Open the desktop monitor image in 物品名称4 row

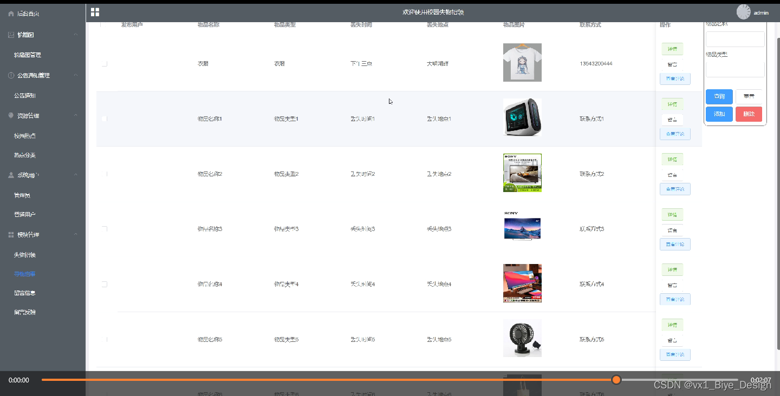tap(522, 283)
